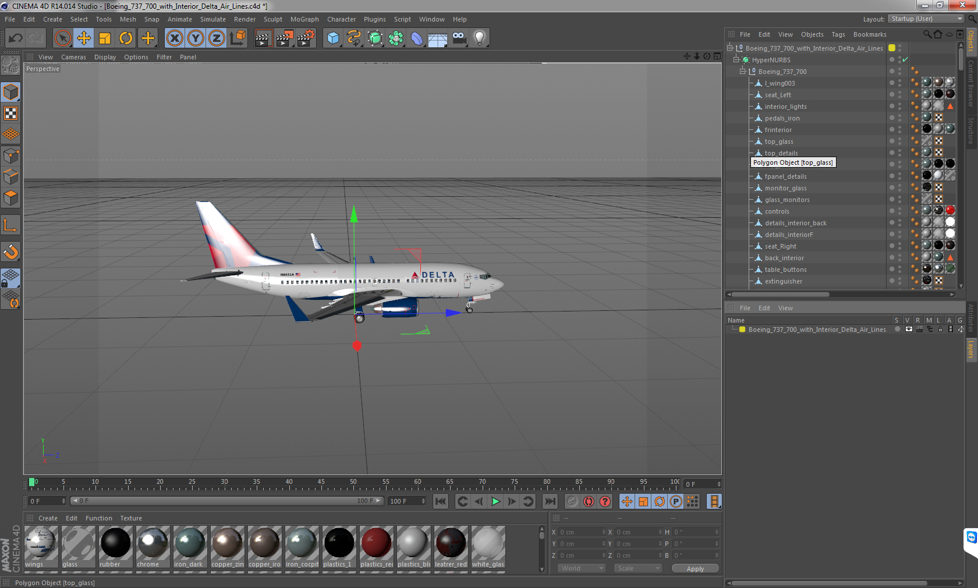The image size is (978, 588).
Task: Add a floor environment object
Action: [438, 38]
